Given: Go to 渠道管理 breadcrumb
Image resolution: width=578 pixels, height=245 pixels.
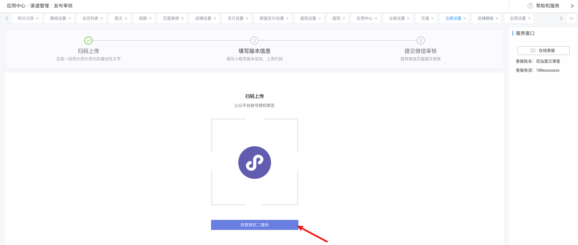Looking at the screenshot, I should (40, 6).
